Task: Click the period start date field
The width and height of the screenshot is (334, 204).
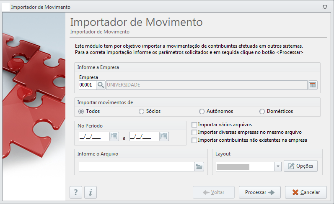Action: 94,136
